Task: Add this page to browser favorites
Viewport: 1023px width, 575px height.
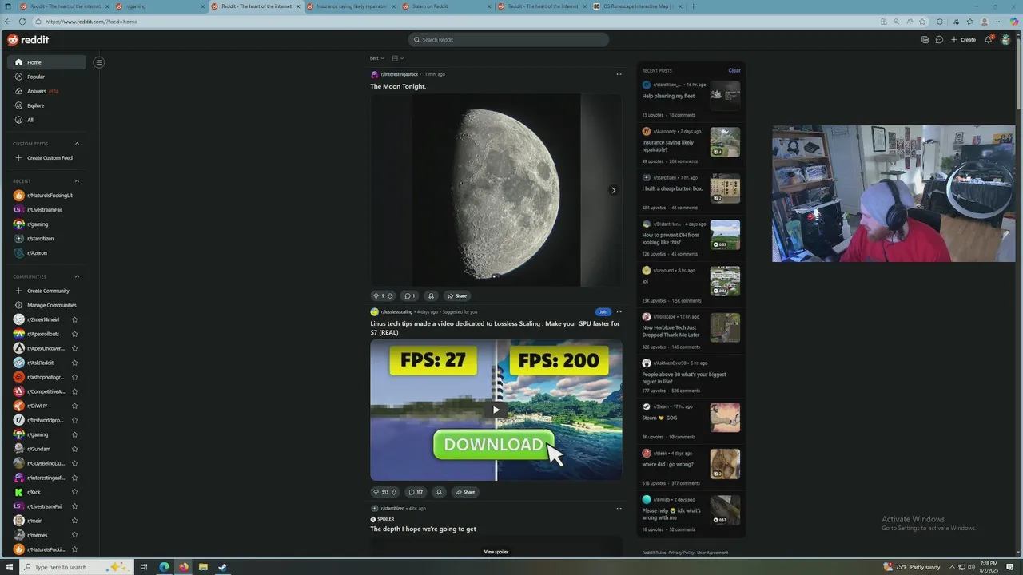Action: pos(921,22)
